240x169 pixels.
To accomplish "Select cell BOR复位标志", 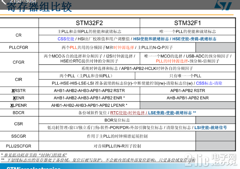I will [117, 120].
